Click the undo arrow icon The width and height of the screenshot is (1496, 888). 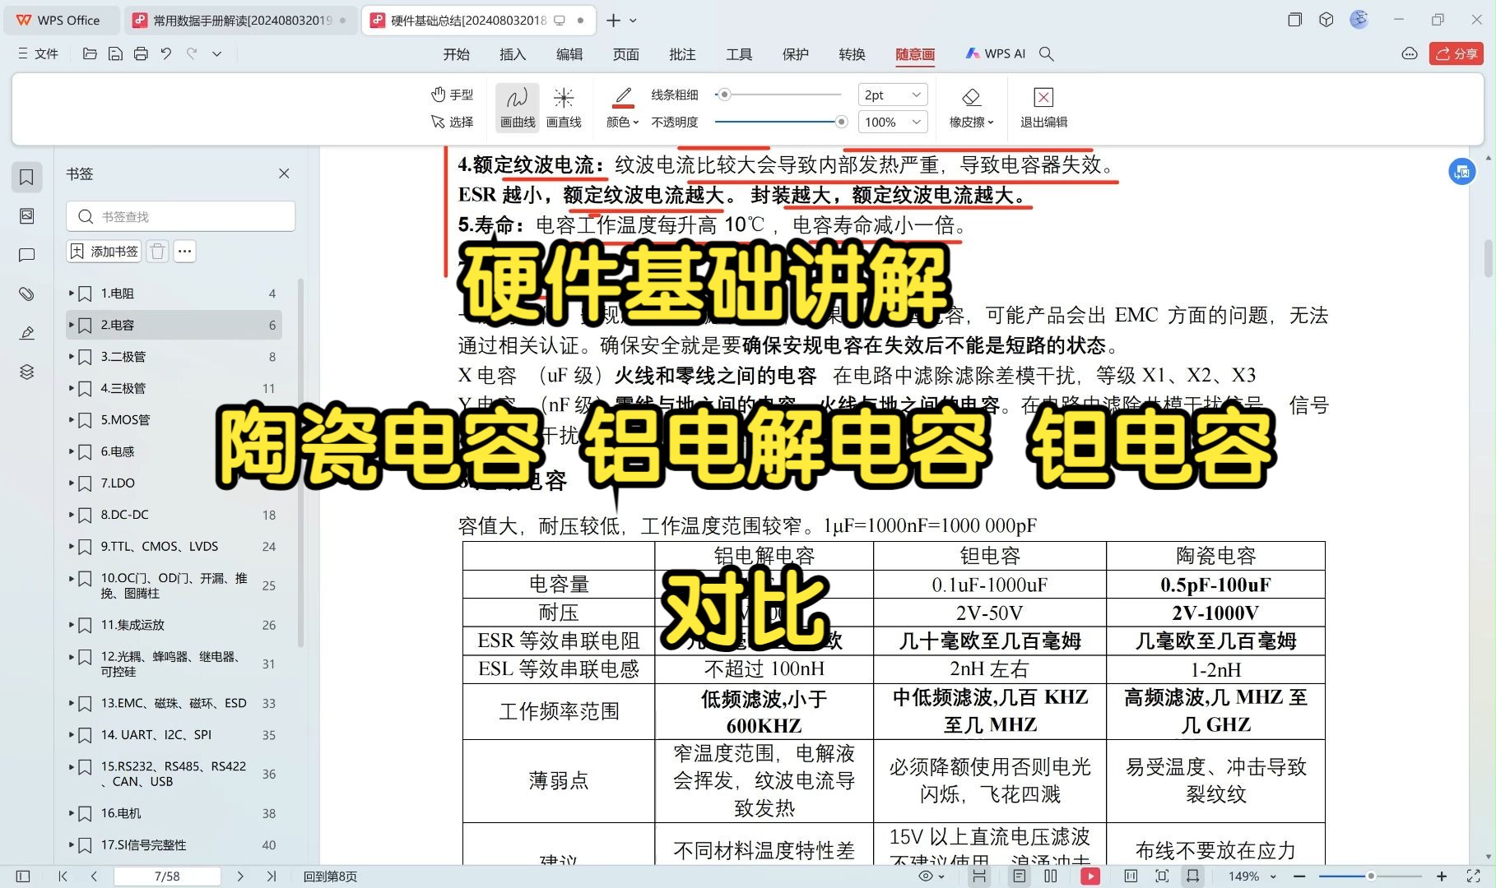tap(166, 53)
